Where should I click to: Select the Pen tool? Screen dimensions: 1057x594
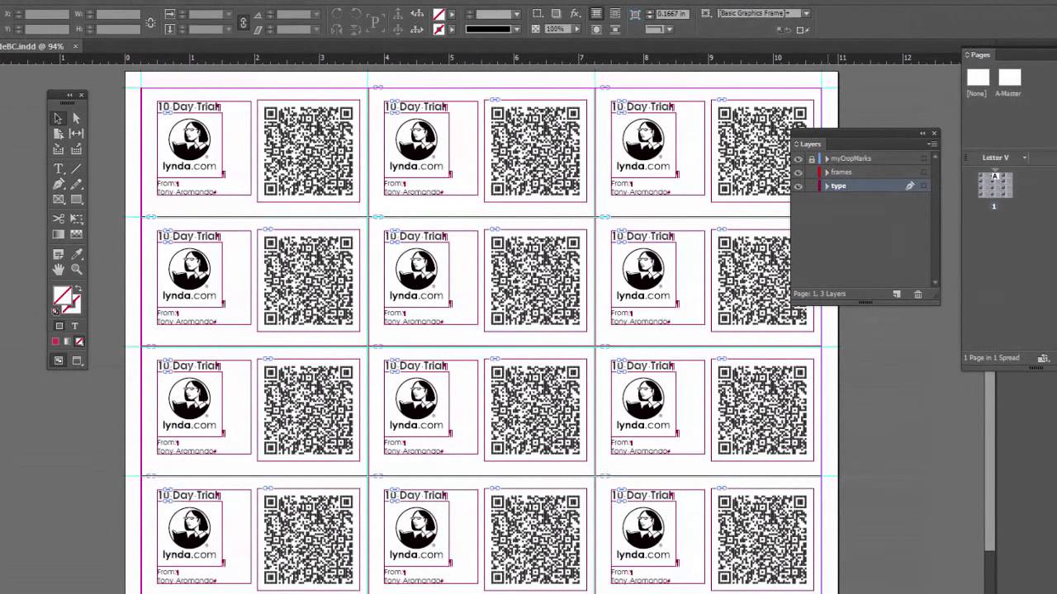58,184
